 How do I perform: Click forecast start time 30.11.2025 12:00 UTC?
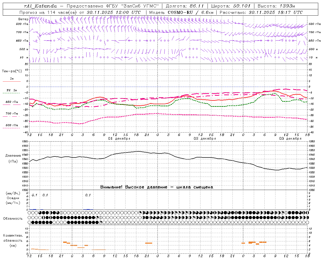pos(114,12)
